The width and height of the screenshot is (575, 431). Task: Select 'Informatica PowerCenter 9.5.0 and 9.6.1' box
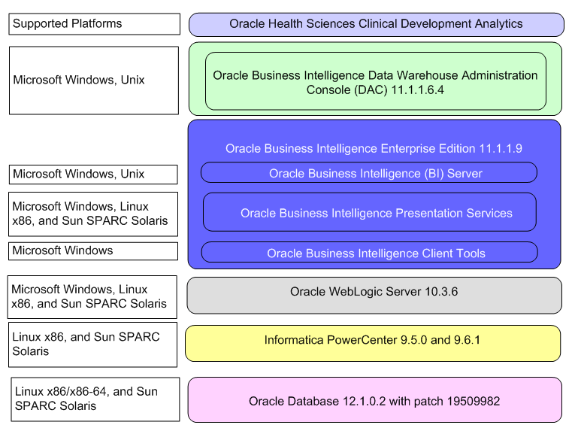(x=373, y=343)
